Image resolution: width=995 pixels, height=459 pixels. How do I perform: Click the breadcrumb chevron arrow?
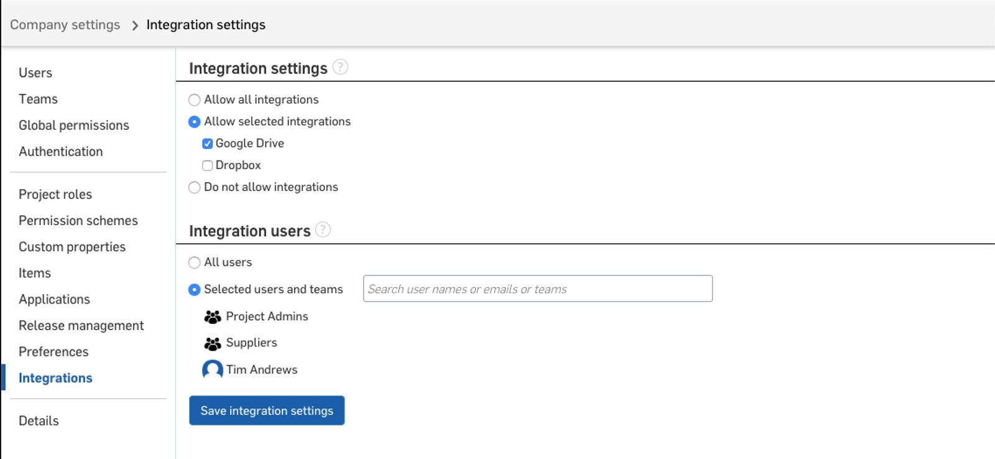coord(134,25)
